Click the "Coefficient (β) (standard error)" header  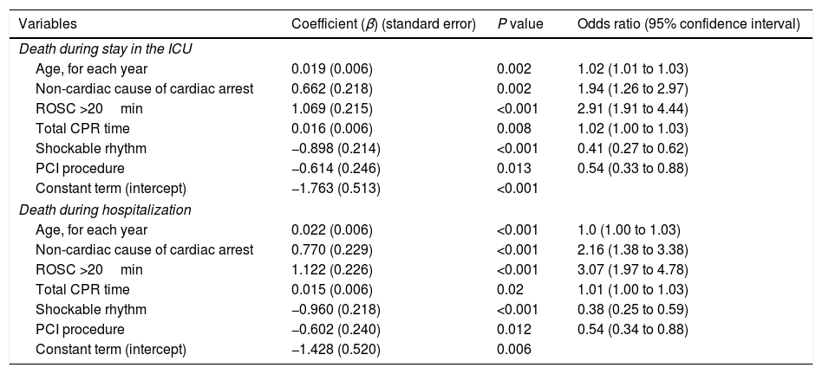click(384, 24)
